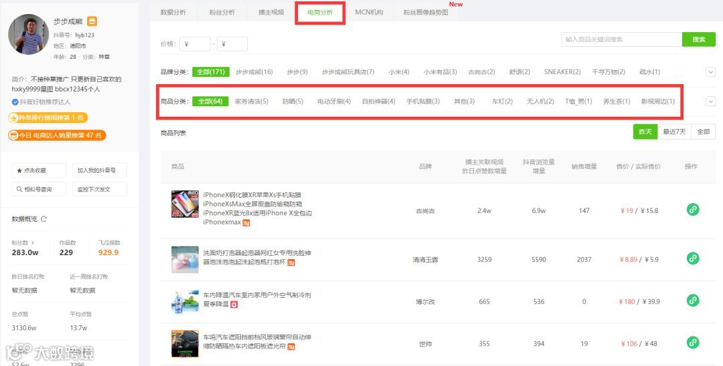Image resolution: width=723 pixels, height=366 pixels.
Task: Click brand cell 博尔改
Action: [425, 302]
